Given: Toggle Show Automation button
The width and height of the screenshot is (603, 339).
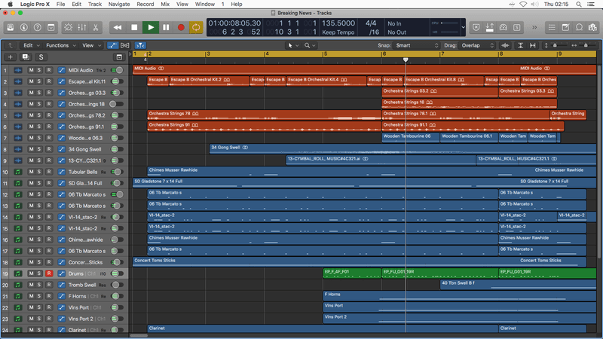Looking at the screenshot, I should point(112,45).
